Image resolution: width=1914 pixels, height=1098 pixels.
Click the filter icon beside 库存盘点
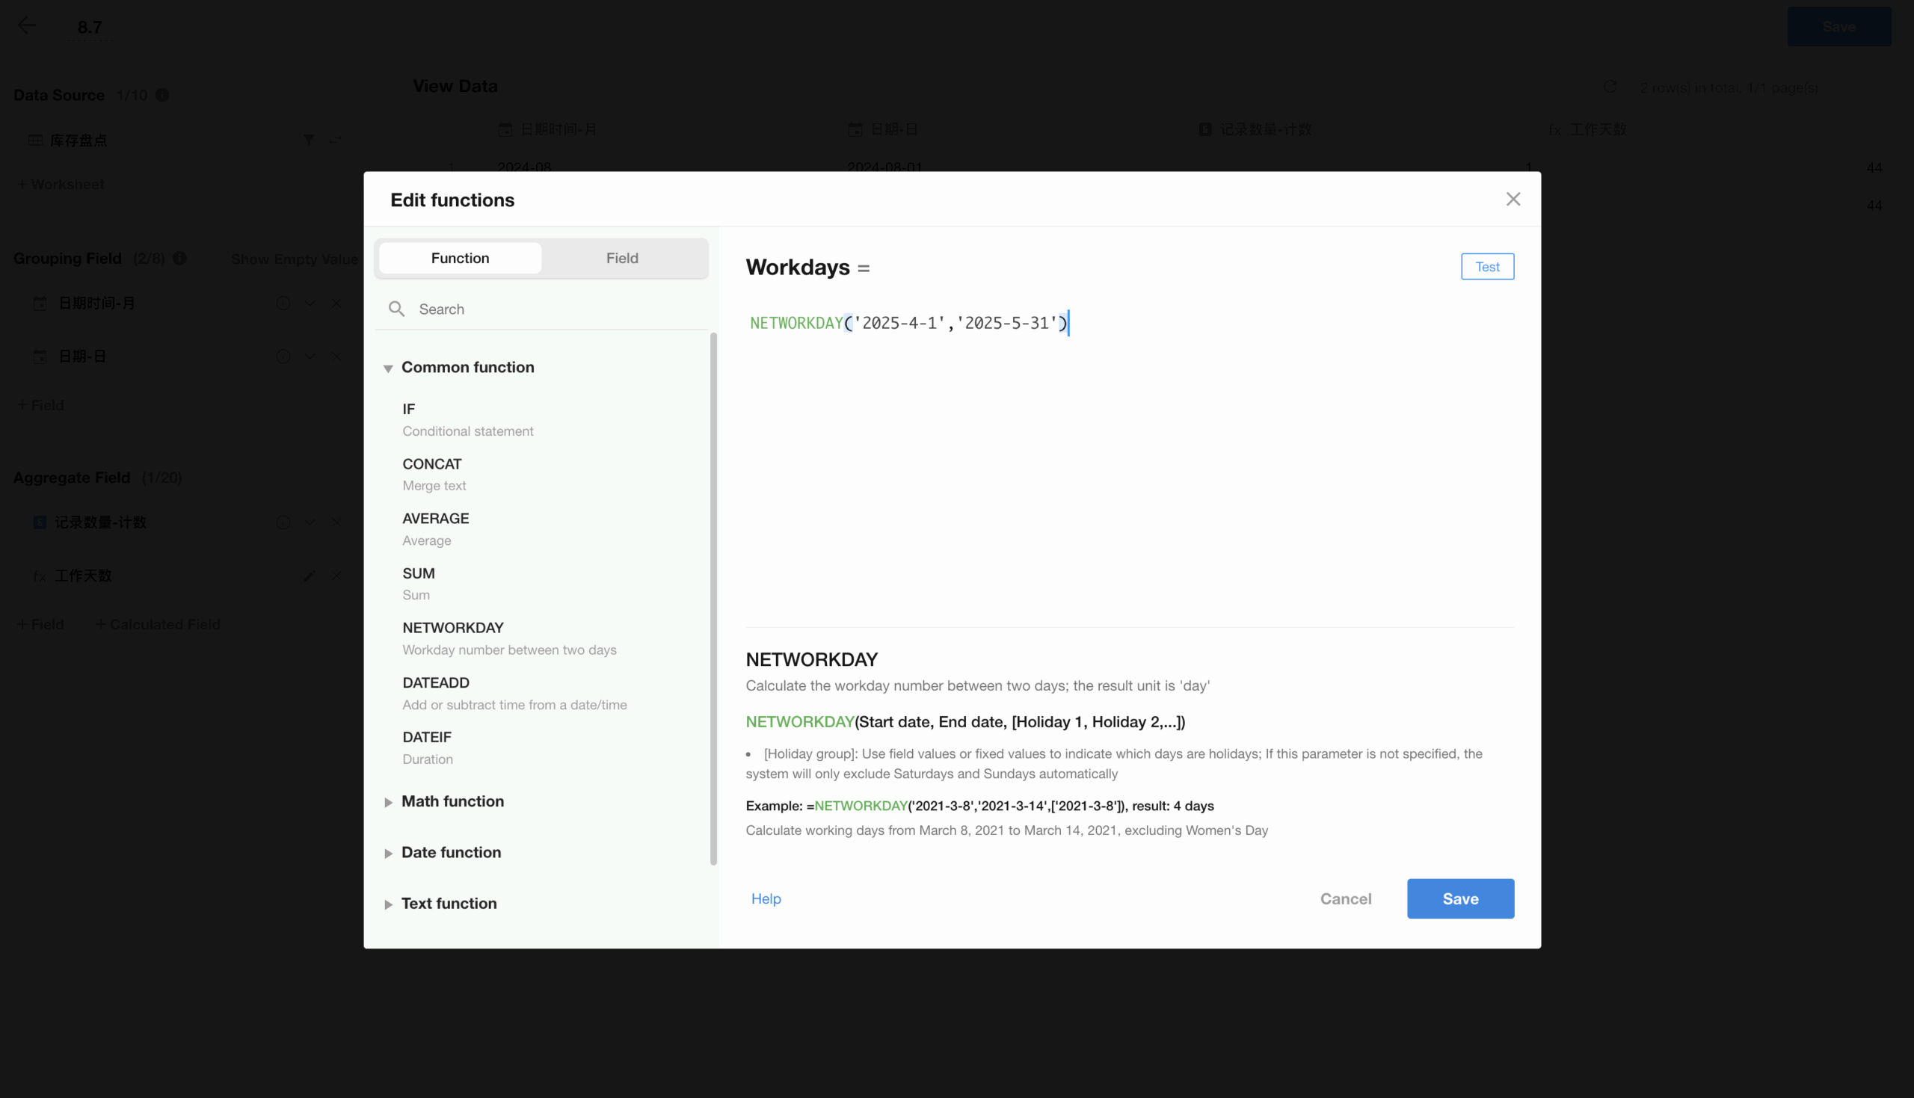[309, 141]
